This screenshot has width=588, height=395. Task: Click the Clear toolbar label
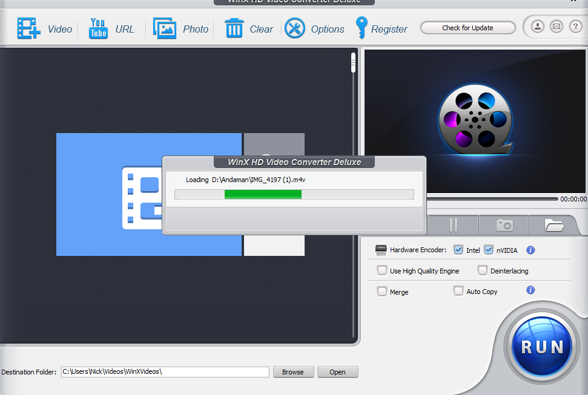coord(262,29)
